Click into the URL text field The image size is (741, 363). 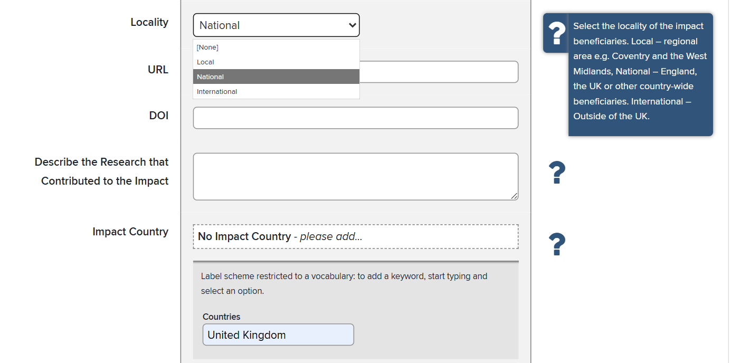[439, 72]
